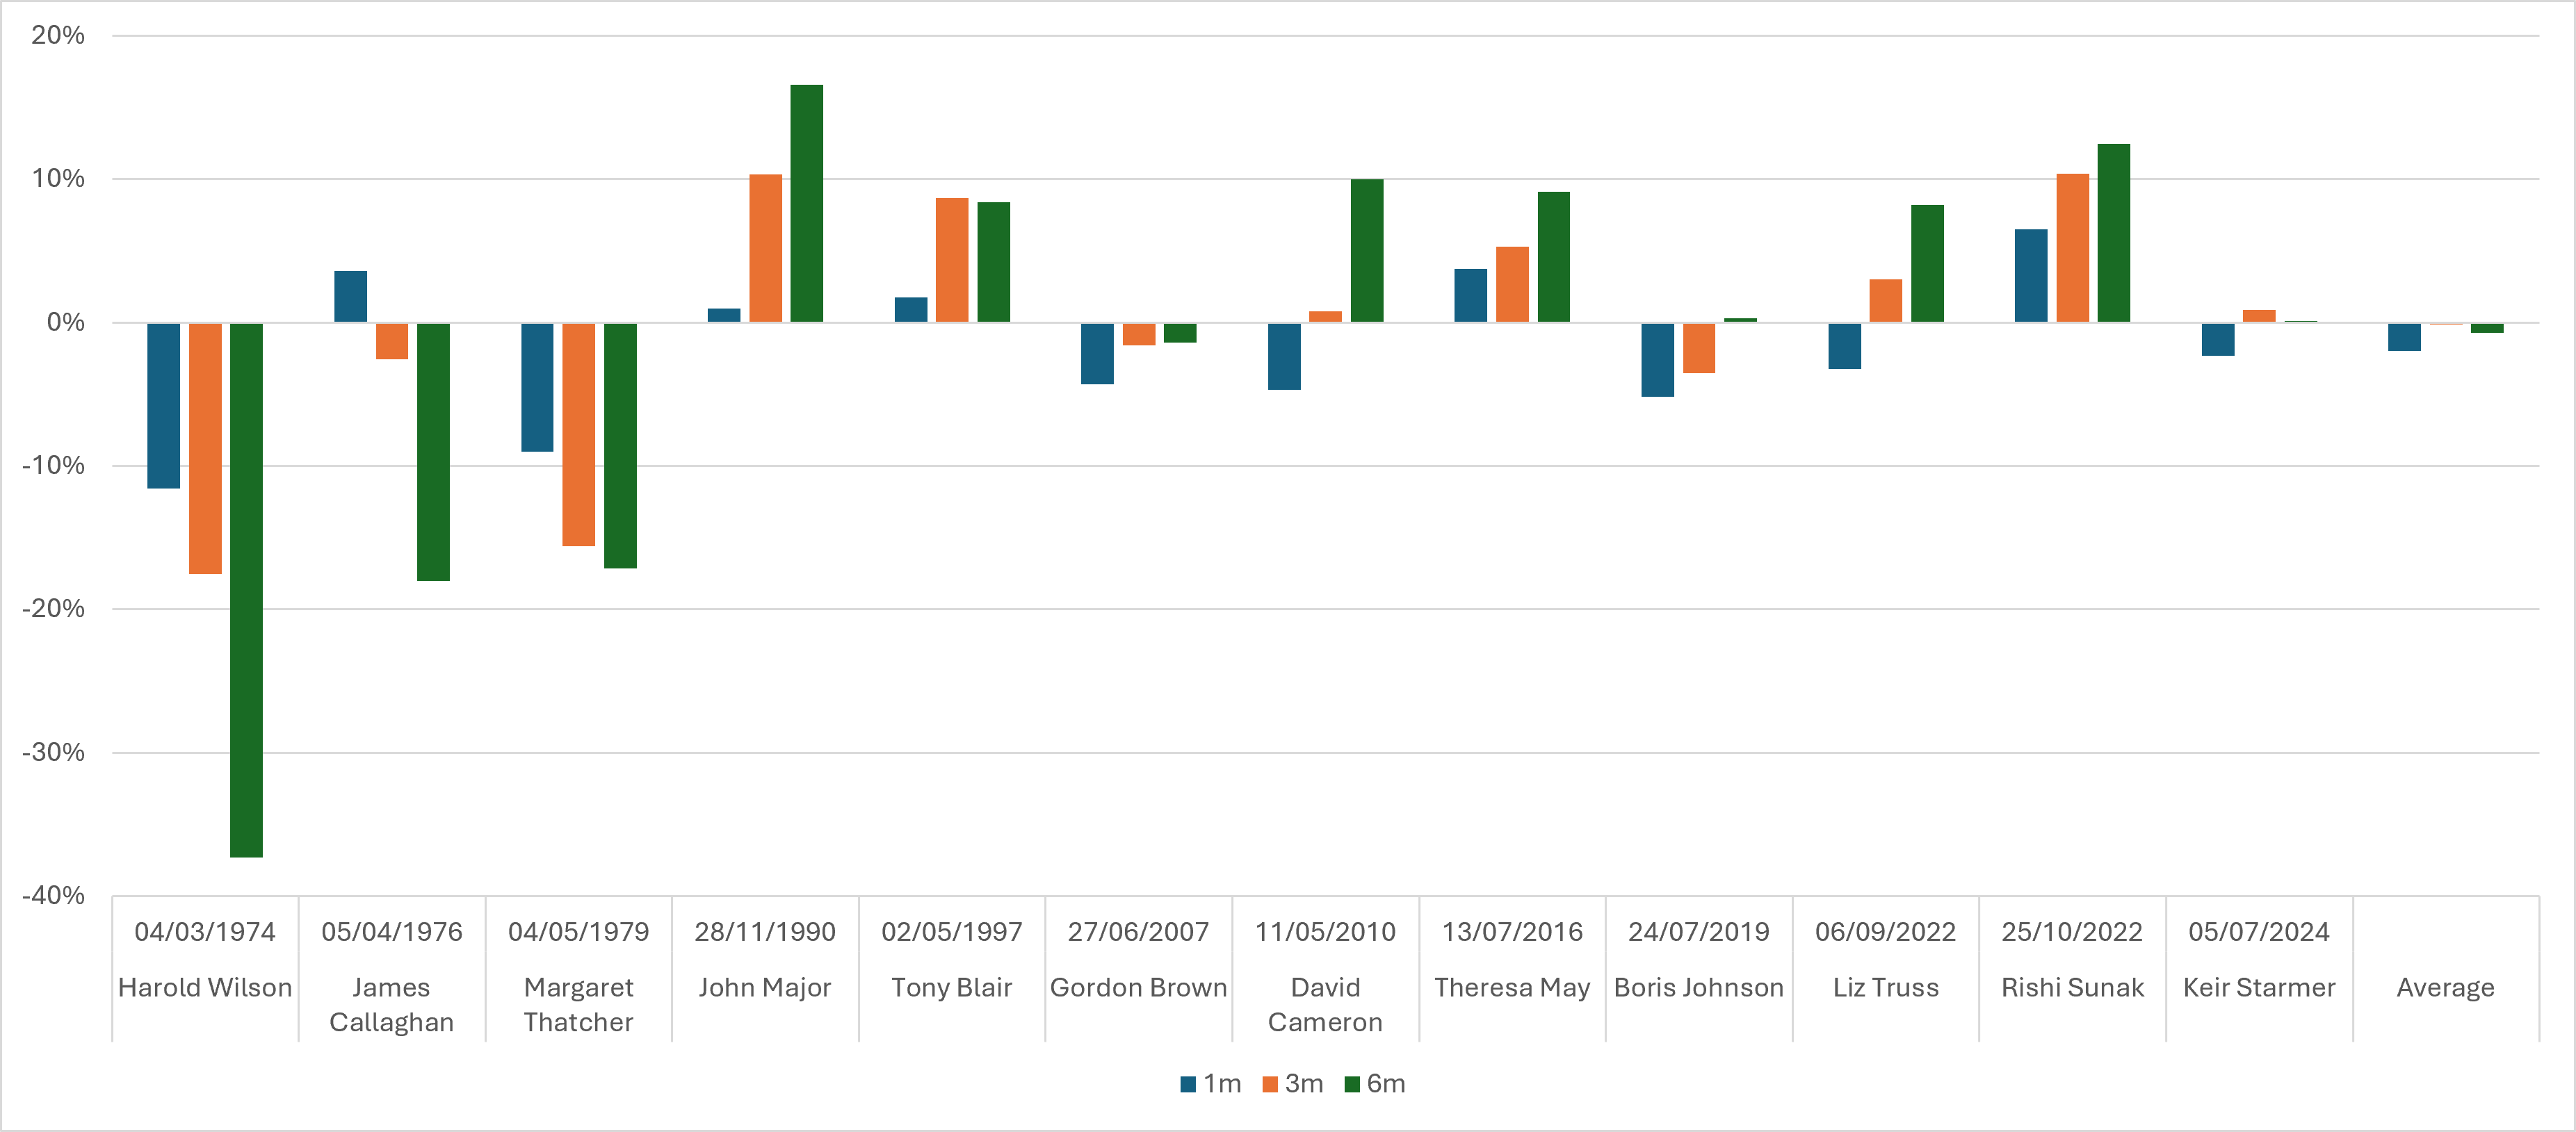Select Theresa May's green 6m bar
Image resolution: width=2576 pixels, height=1132 pixels.
coord(1554,257)
